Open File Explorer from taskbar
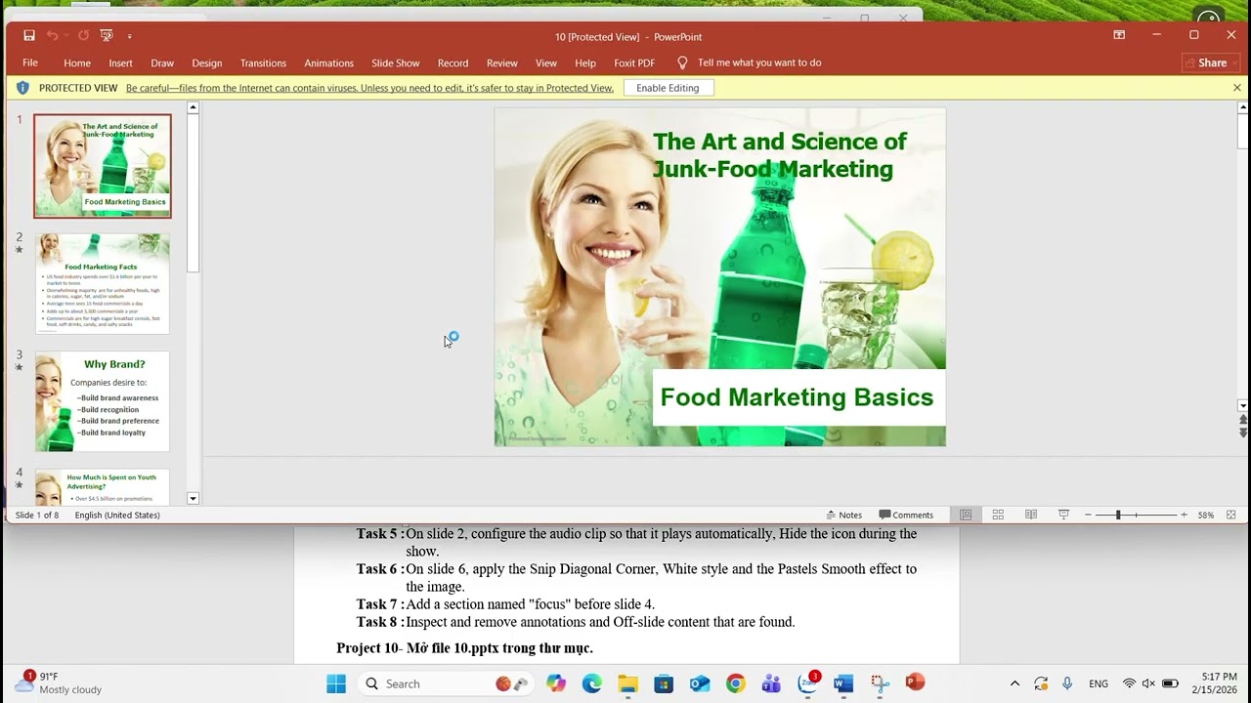 coord(627,683)
